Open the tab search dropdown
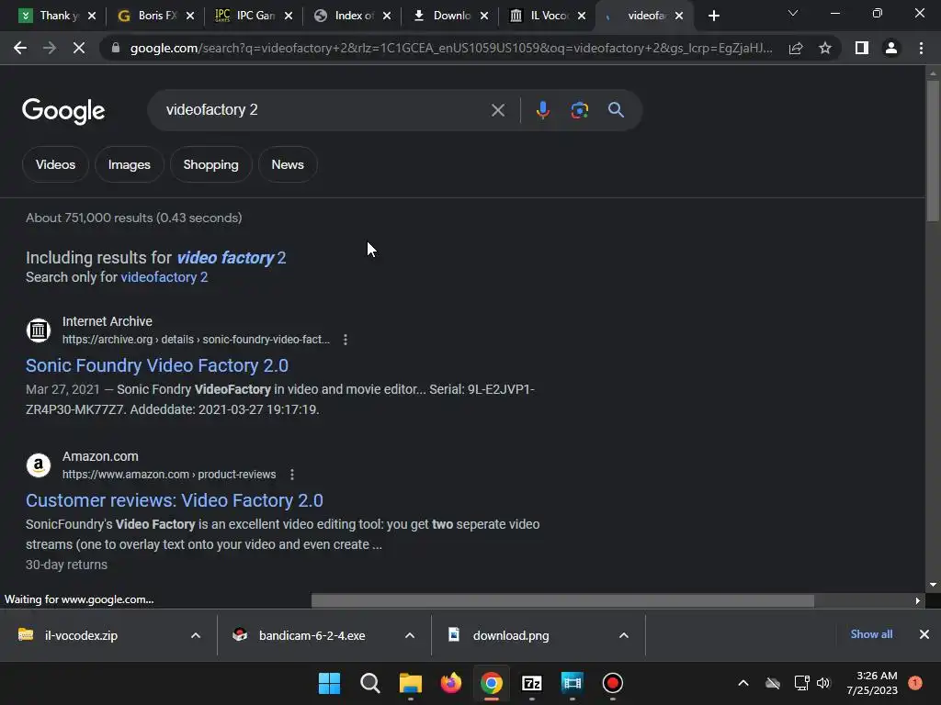941x705 pixels. 793,13
